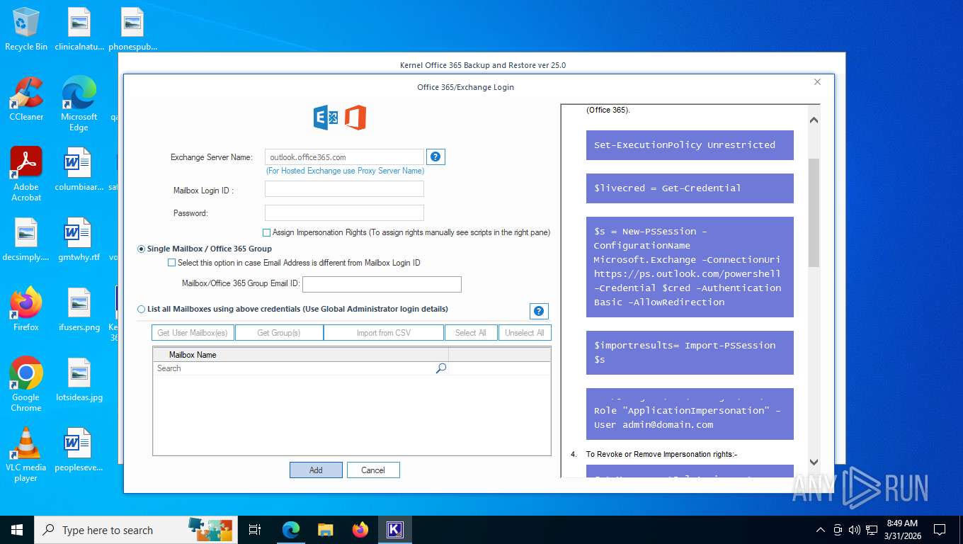This screenshot has height=544, width=963.
Task: Select phonespub... file on desktop
Action: point(132,30)
